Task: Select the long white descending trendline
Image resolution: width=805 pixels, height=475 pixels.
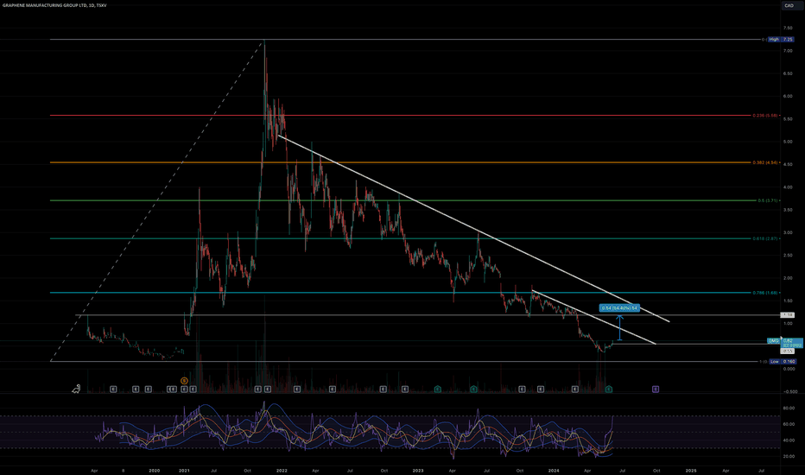Action: click(x=472, y=229)
